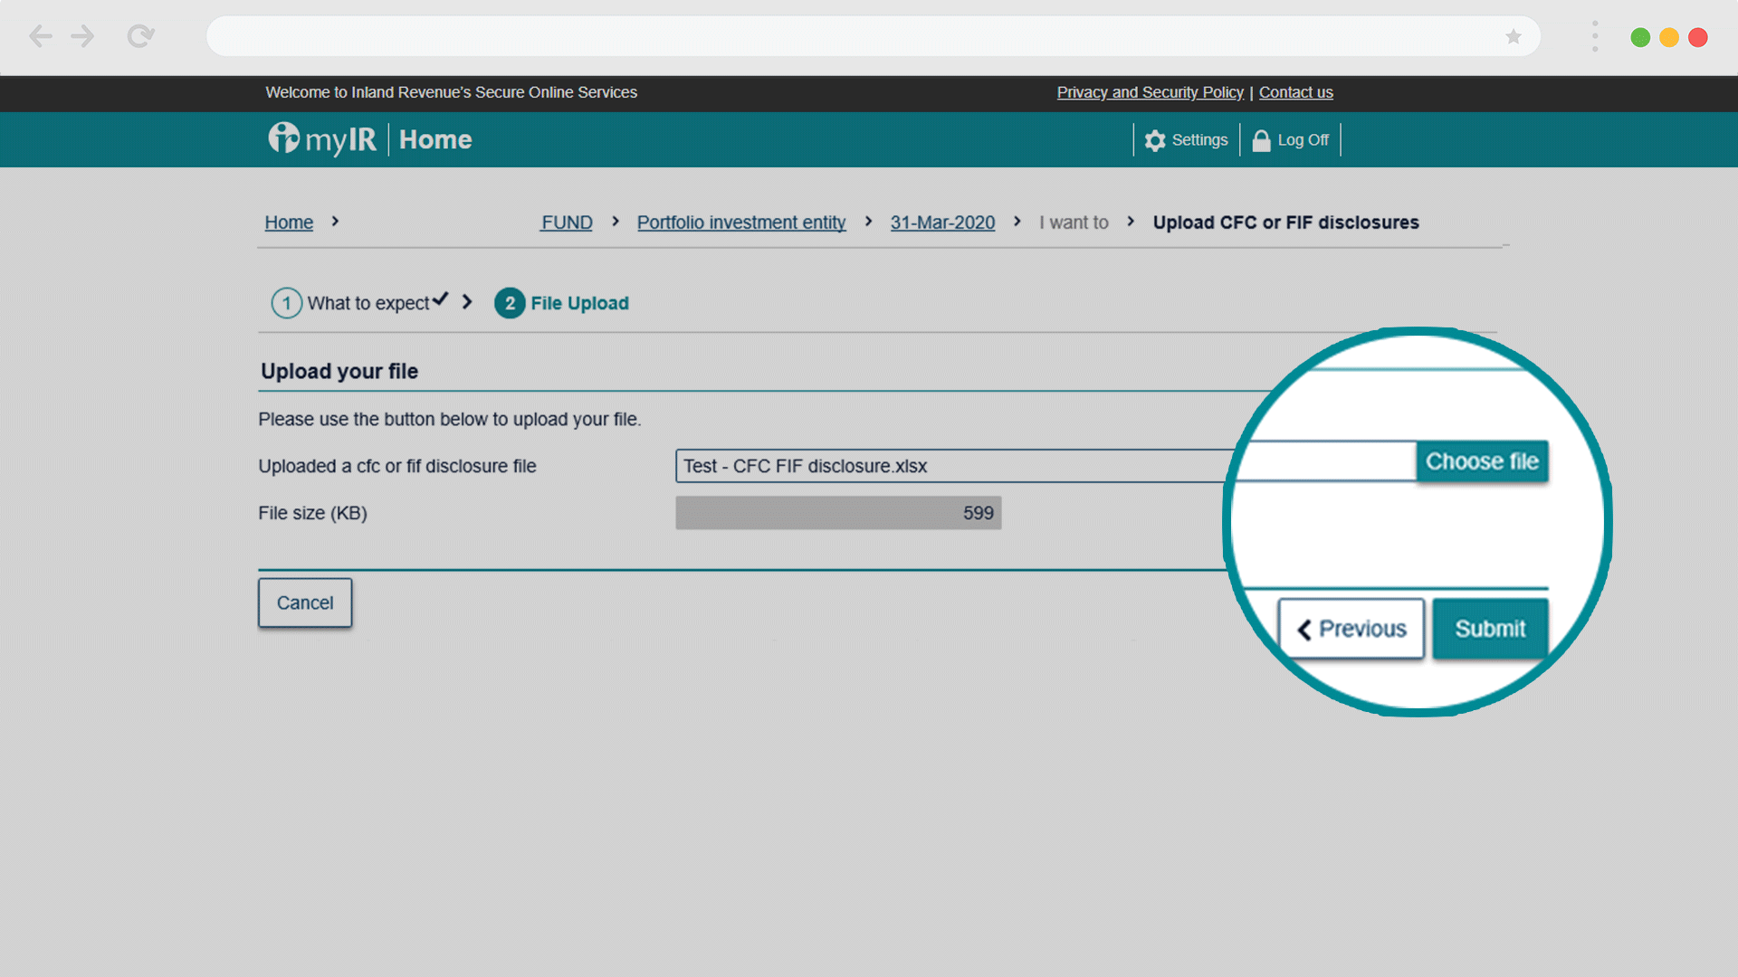Screen dimensions: 1738x977
Task: Bookmark page with the star icon
Action: pos(1513,36)
